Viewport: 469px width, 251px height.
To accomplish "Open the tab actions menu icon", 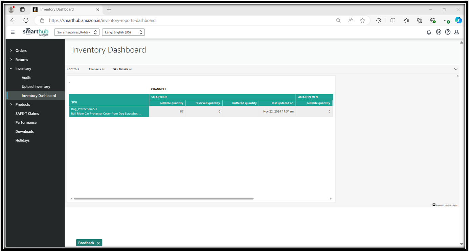I will tap(22, 9).
